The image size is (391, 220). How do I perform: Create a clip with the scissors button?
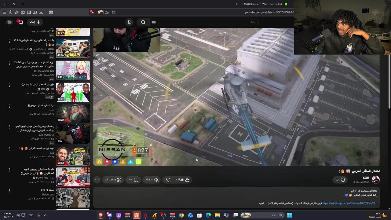point(113,180)
